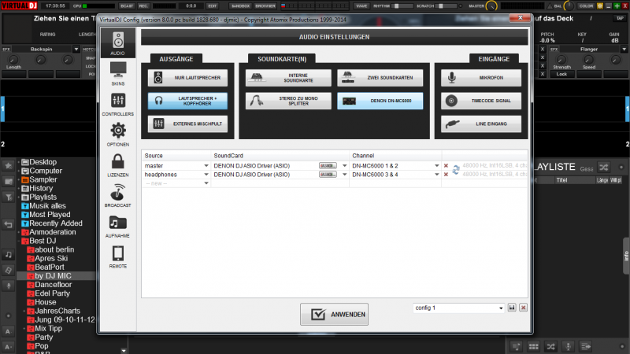Close the VirtualDJ Config dialog
This screenshot has height=354, width=630.
[x=521, y=17]
